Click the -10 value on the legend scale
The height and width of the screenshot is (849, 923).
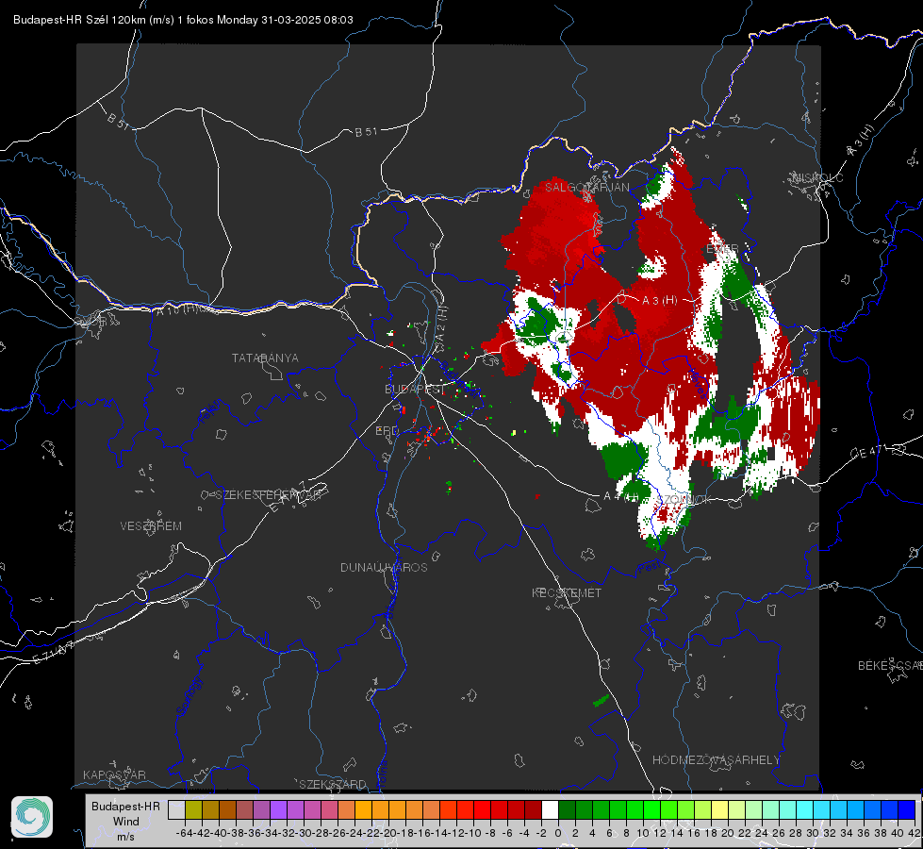472,833
